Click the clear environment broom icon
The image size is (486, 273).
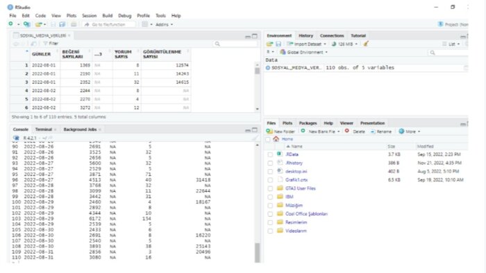point(366,44)
